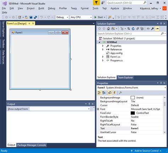
Task: Open the Show output from dropdown
Action: 89,109
